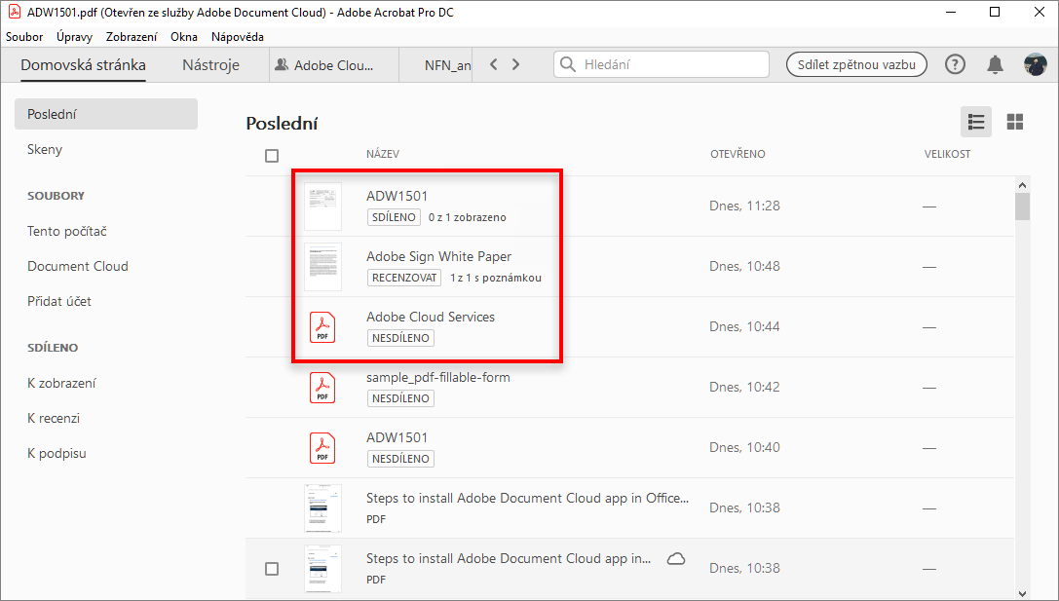
Task: Switch to grid thumbnail view
Action: tap(1014, 122)
